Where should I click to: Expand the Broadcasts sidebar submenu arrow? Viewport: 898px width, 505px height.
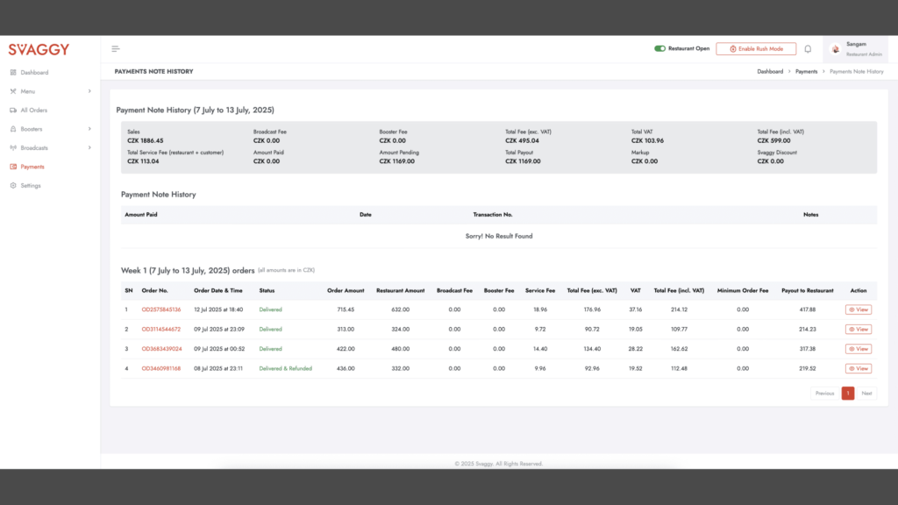pos(89,148)
